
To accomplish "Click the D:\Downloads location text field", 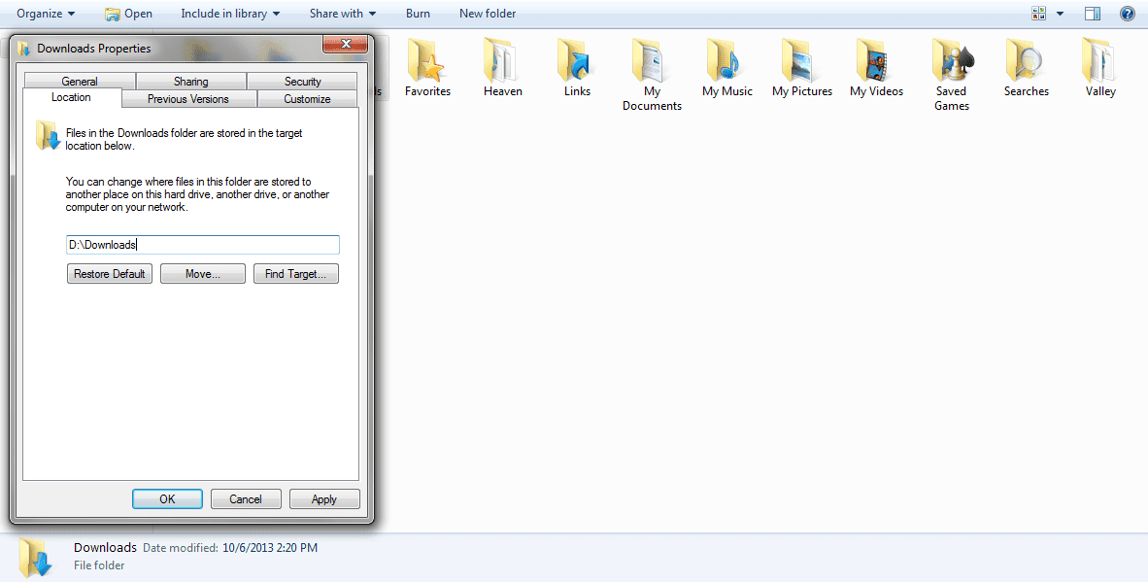I will point(203,245).
